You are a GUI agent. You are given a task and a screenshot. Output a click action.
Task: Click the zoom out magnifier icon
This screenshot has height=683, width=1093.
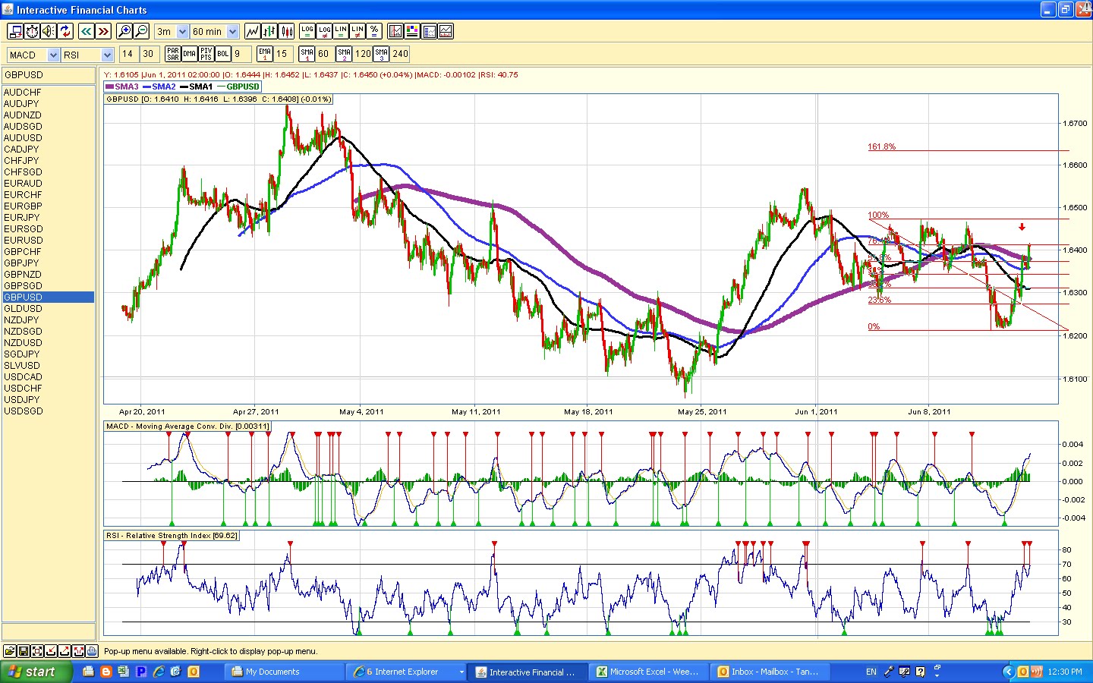pos(141,31)
